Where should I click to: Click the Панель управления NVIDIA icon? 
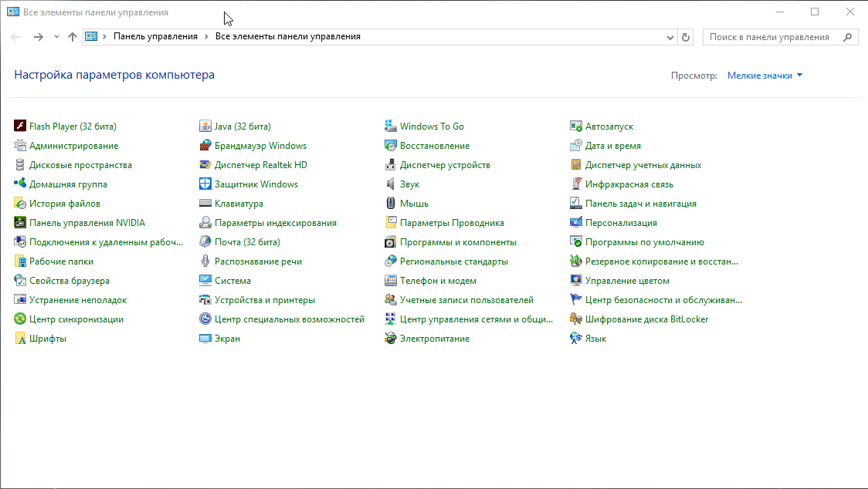[20, 222]
